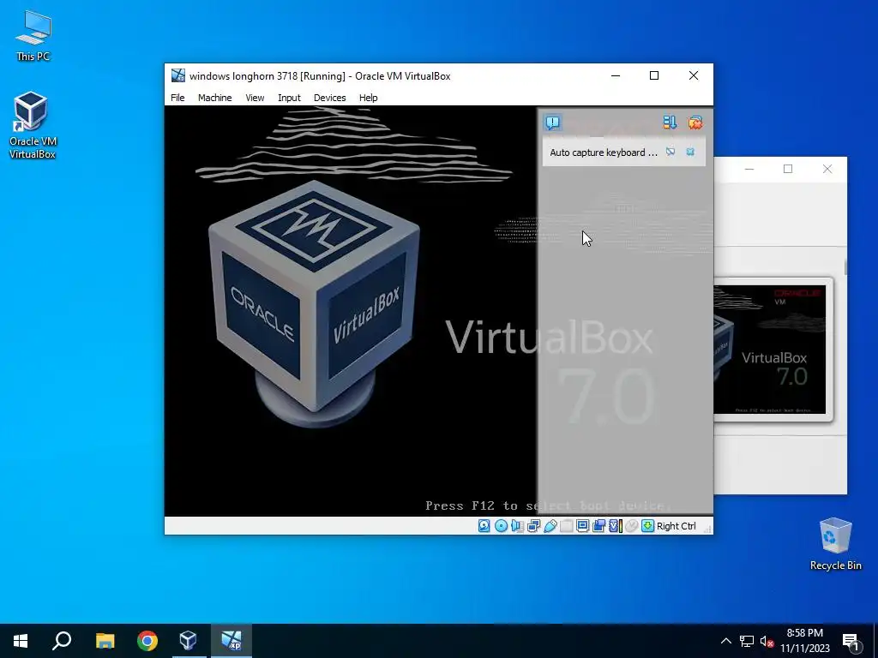Select the Oracle VM VirtualBox desktop shortcut
The image size is (878, 658).
coord(32,125)
